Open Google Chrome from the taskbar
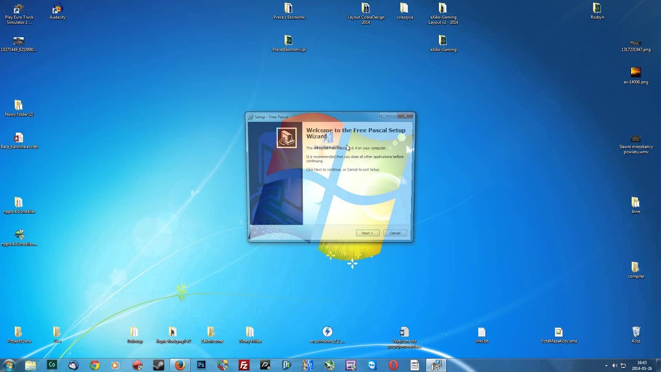Viewport: 661px width, 372px height. click(x=95, y=365)
